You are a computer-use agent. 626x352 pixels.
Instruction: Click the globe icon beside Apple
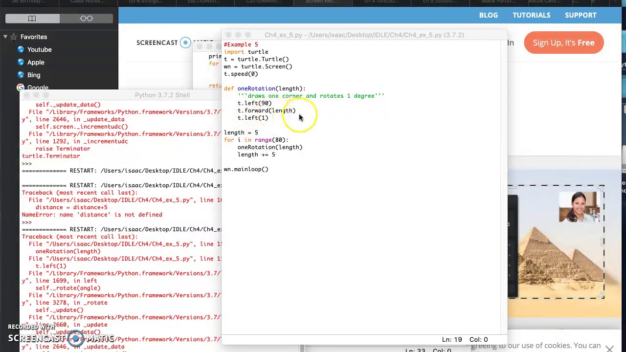pyautogui.click(x=21, y=62)
